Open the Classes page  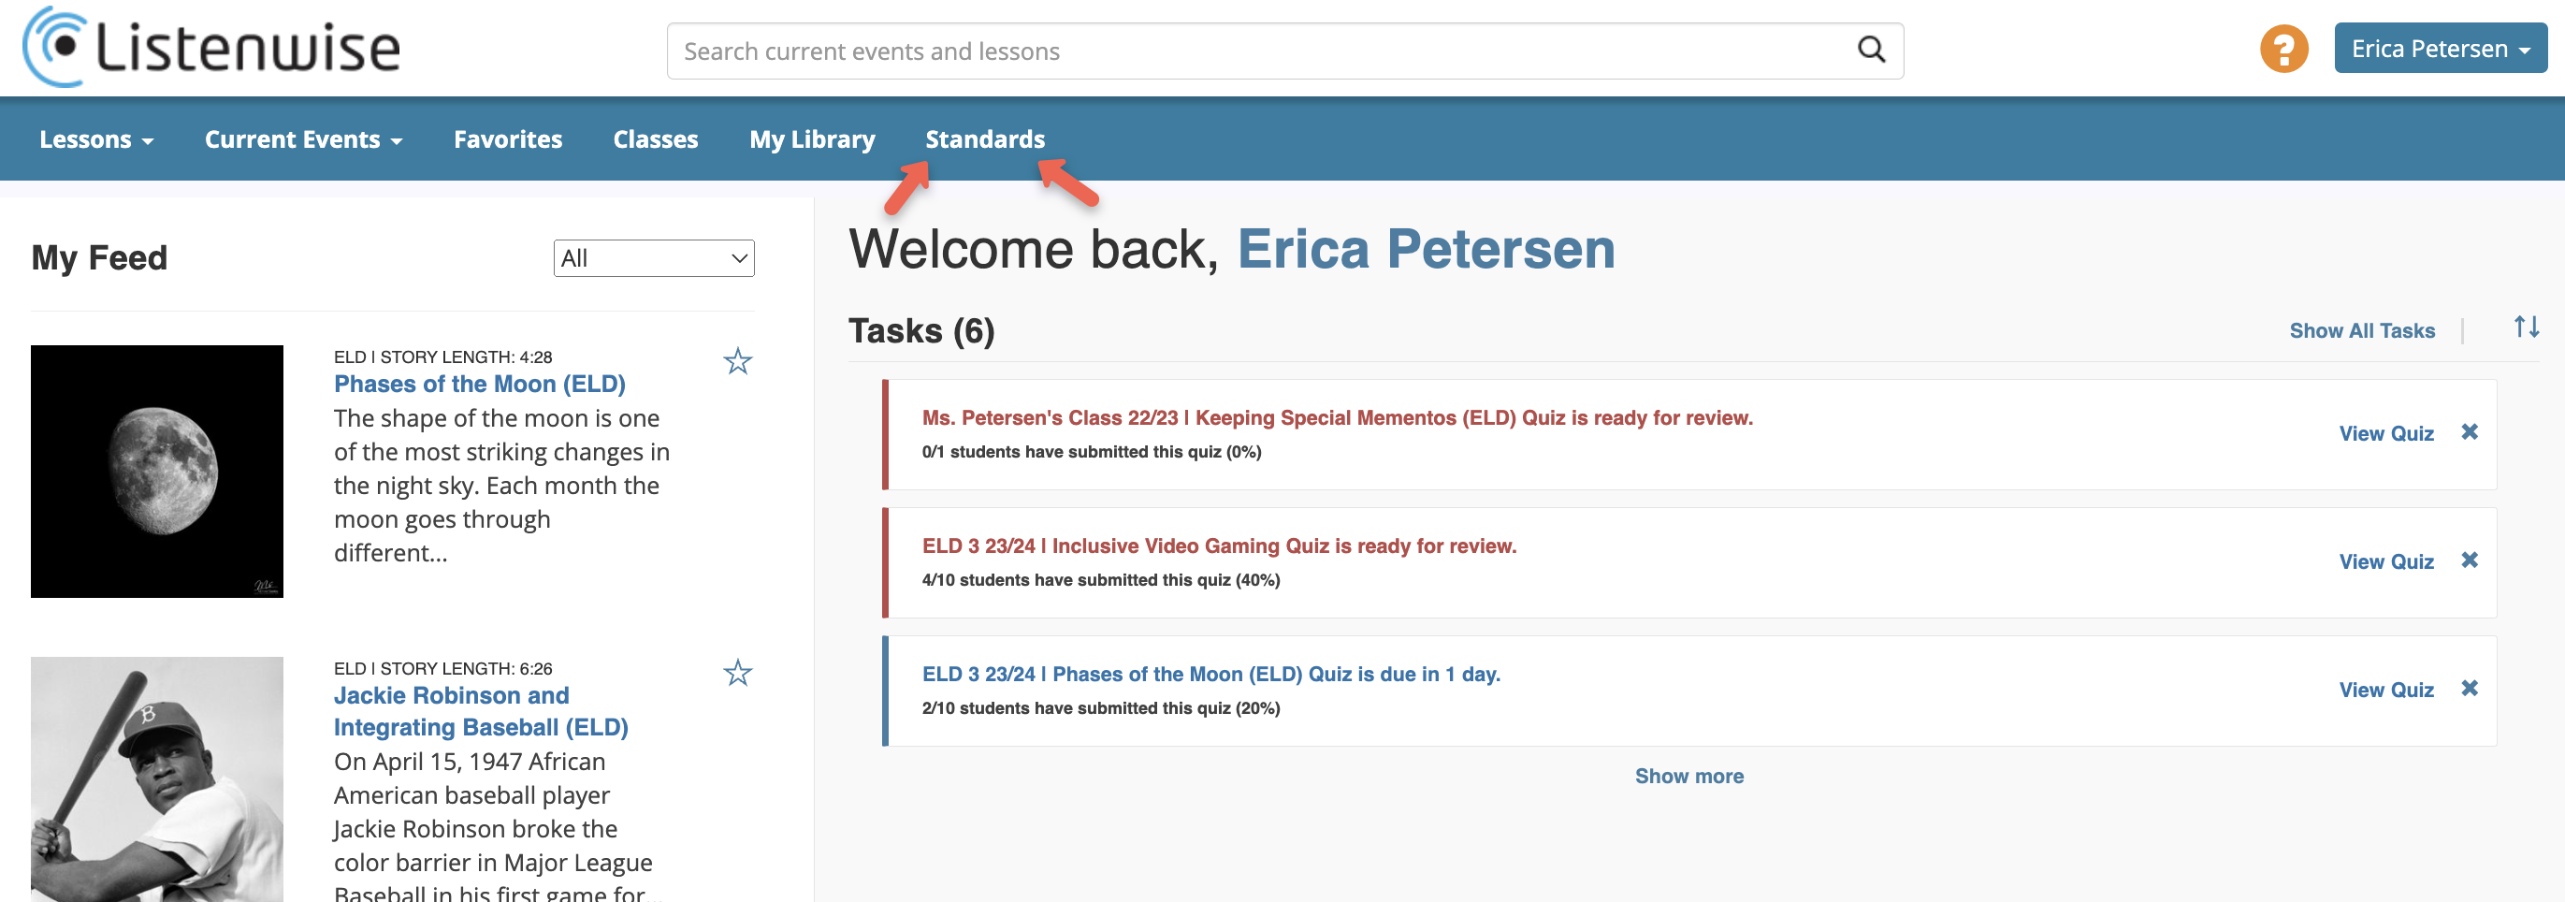coord(655,139)
